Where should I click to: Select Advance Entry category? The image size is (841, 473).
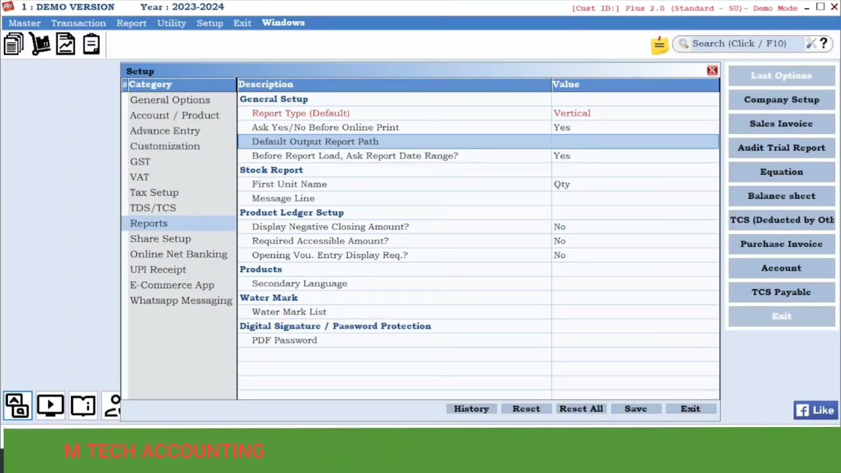click(165, 131)
